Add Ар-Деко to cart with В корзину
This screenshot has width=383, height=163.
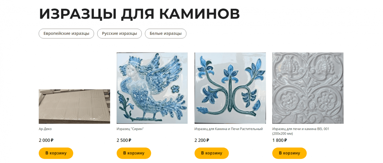coord(56,153)
